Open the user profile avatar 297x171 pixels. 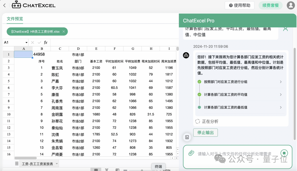pyautogui.click(x=291, y=5)
